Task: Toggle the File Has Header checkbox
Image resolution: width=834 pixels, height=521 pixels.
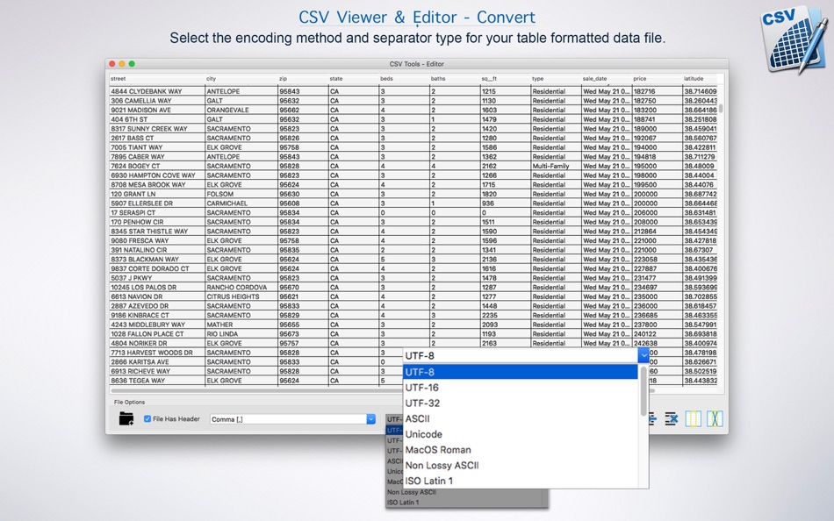Action: (x=147, y=419)
